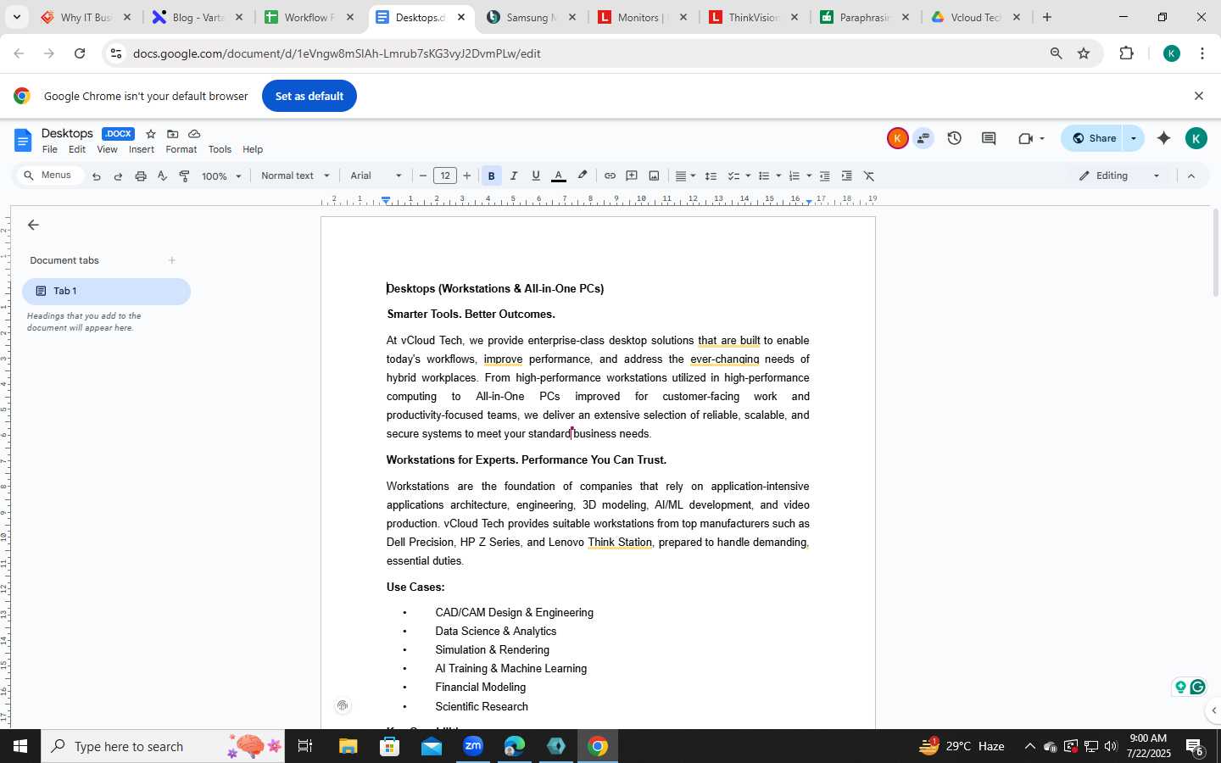Toggle bold formatting button

coord(491,176)
